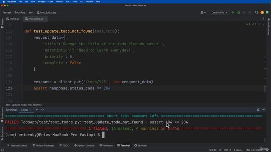Switch to the todos.py editor tab

pos(13,19)
